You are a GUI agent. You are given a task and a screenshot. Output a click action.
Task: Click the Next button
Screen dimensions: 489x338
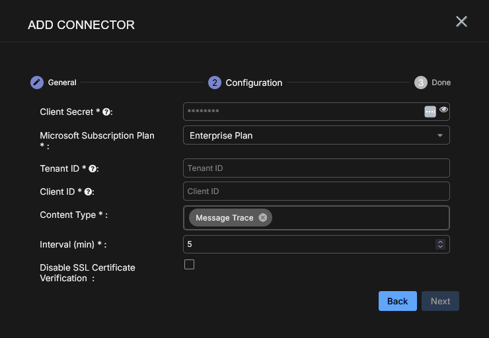pos(440,301)
